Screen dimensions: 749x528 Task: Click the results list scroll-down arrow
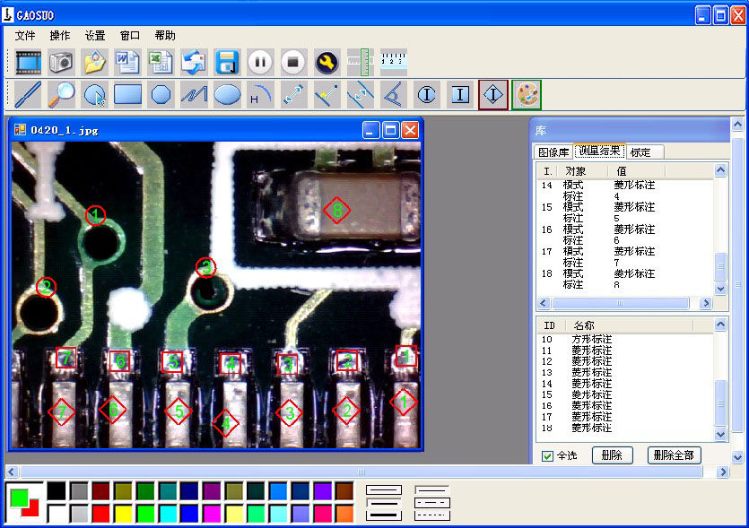coord(720,289)
